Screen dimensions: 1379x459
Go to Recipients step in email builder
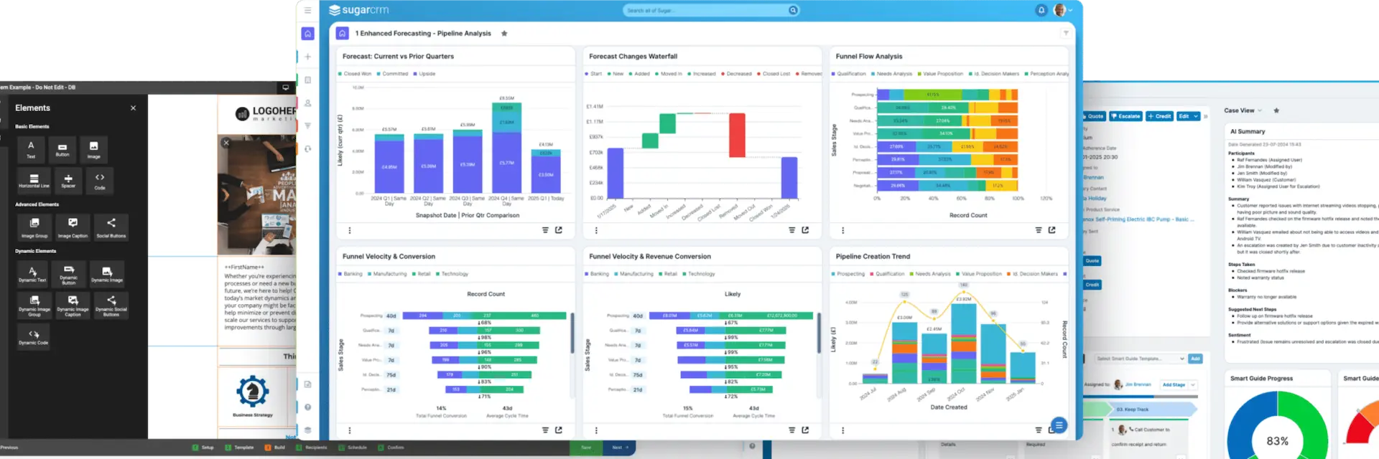pos(312,448)
